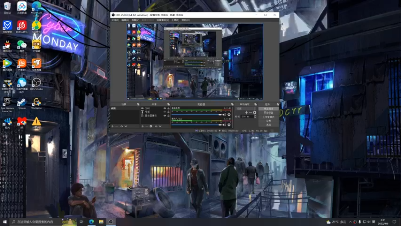Image resolution: width=401 pixels, height=226 pixels.
Task: Toggle visibility eye of the first source row
Action: [x=165, y=108]
